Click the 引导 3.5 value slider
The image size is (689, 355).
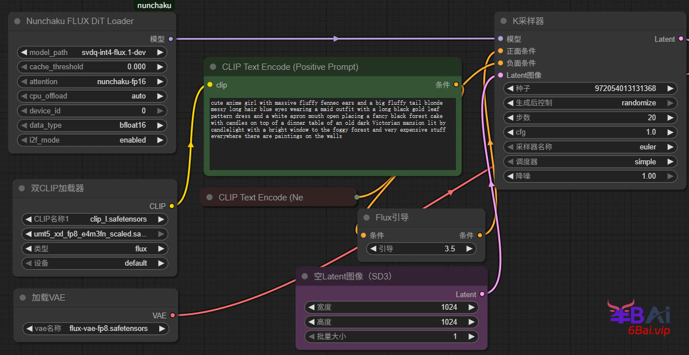421,249
